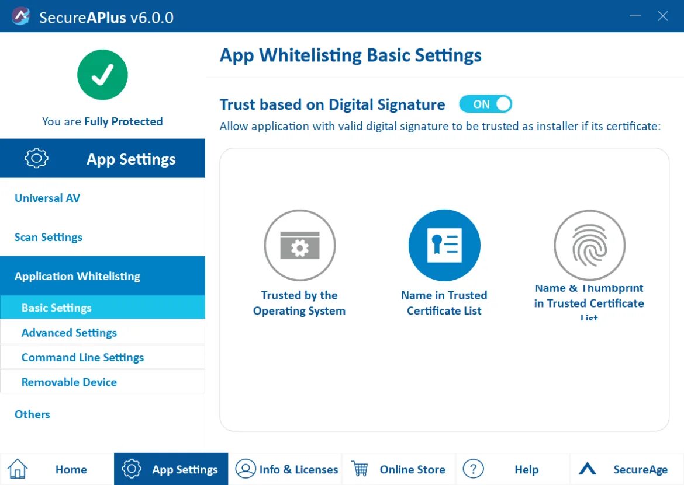
Task: Expand the Others section in the sidebar
Action: [32, 414]
